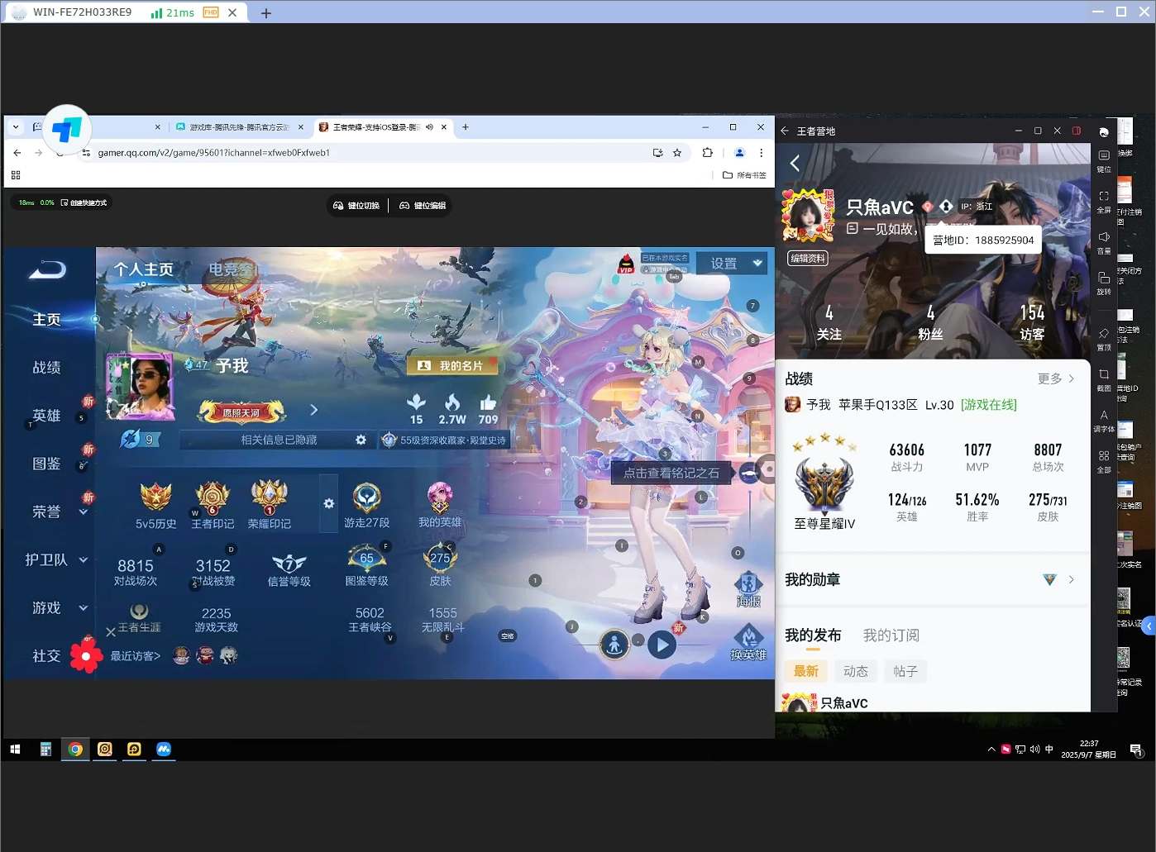Click 创建快捷方式 create shortcut

click(x=84, y=202)
